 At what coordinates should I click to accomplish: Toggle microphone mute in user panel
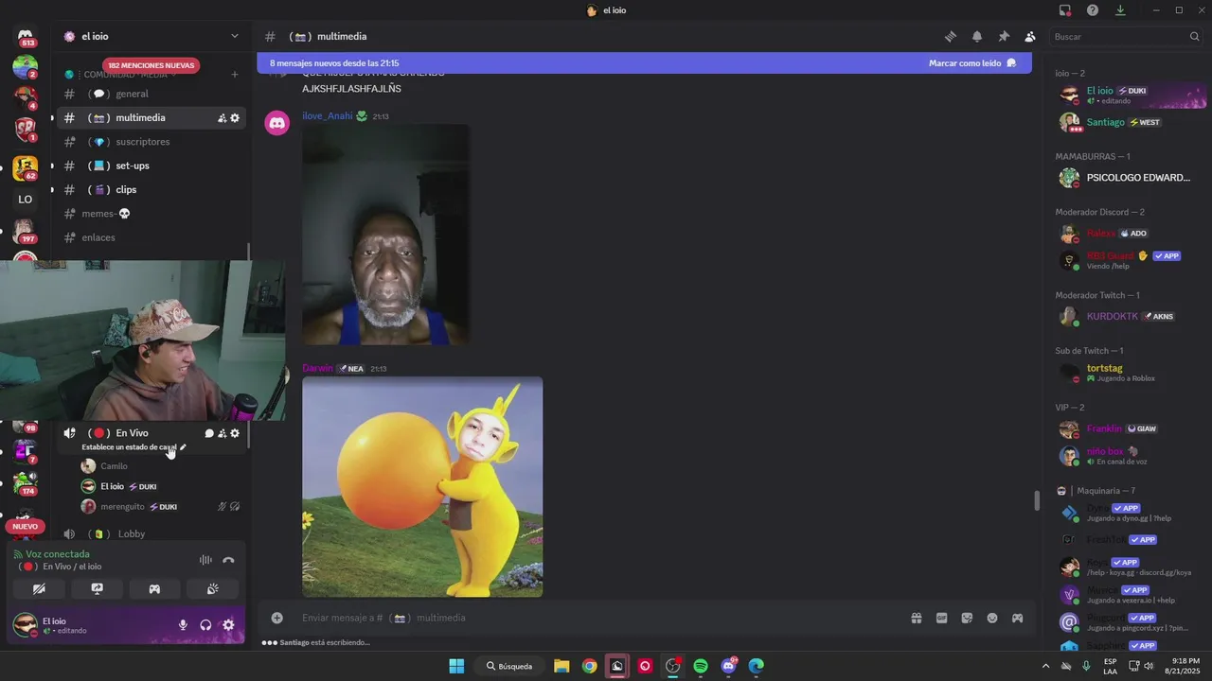coord(183,625)
